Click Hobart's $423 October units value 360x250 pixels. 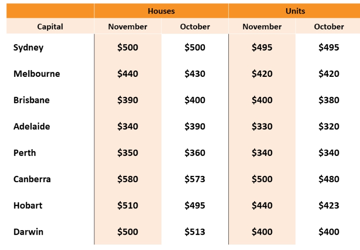329,205
